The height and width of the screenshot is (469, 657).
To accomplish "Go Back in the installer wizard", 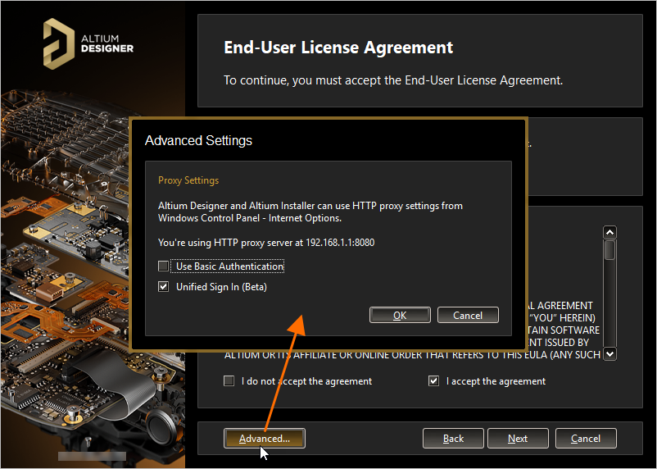I will click(x=453, y=439).
